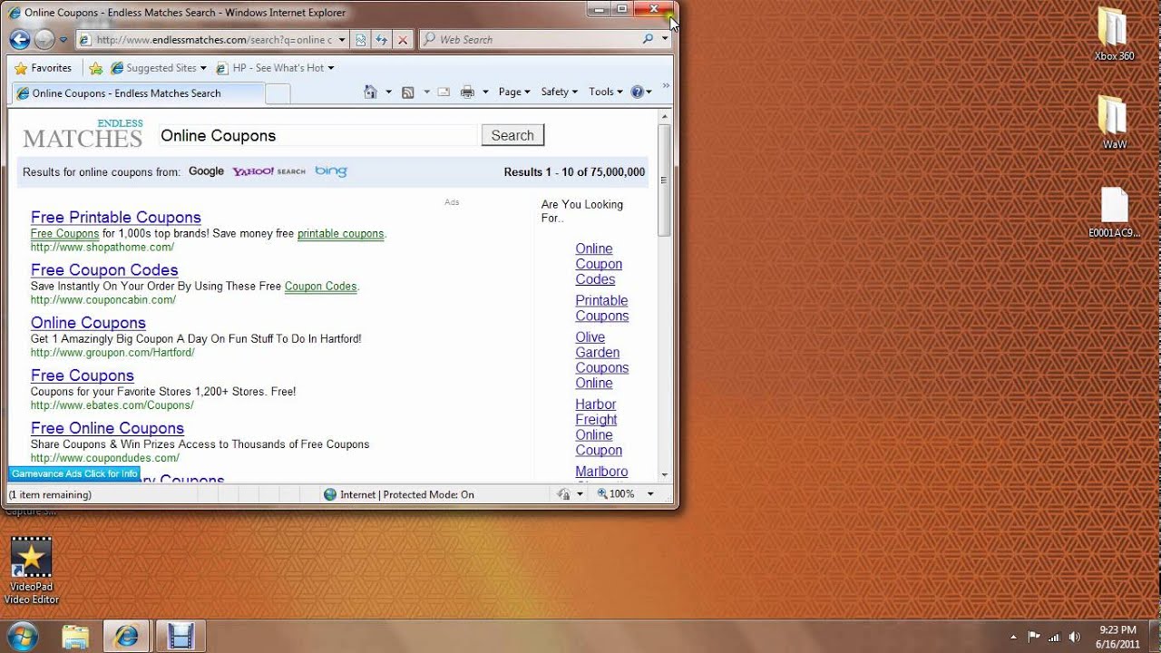Stop loading with the red X icon

click(x=403, y=40)
